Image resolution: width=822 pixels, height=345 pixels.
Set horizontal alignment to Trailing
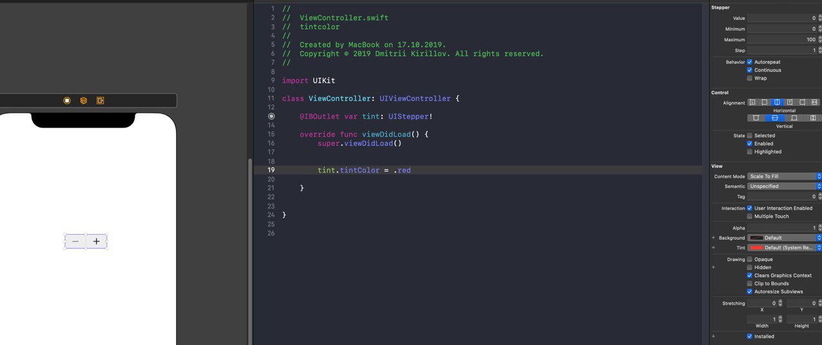click(x=790, y=103)
